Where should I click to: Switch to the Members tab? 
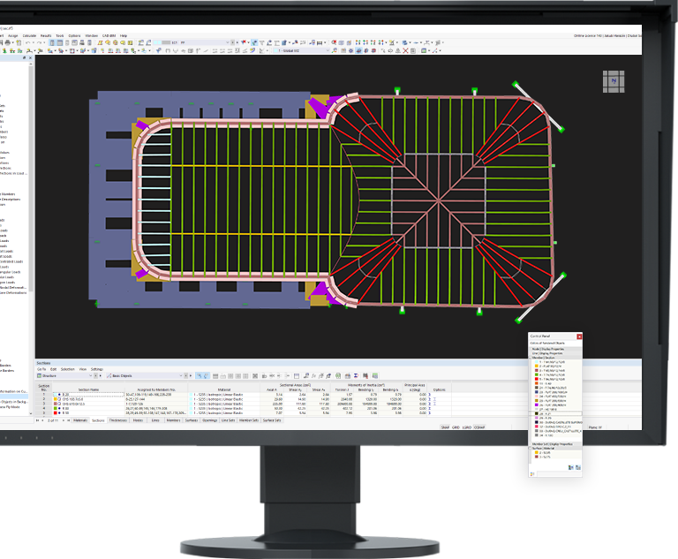point(173,420)
